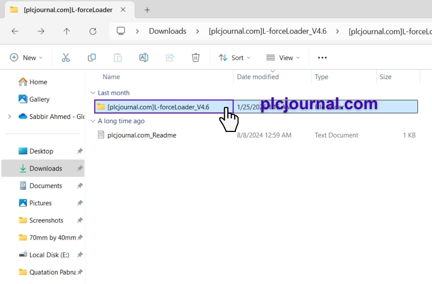Viewport: 432px width, 284px height.
Task: Open Home in the navigation pane
Action: point(33,82)
